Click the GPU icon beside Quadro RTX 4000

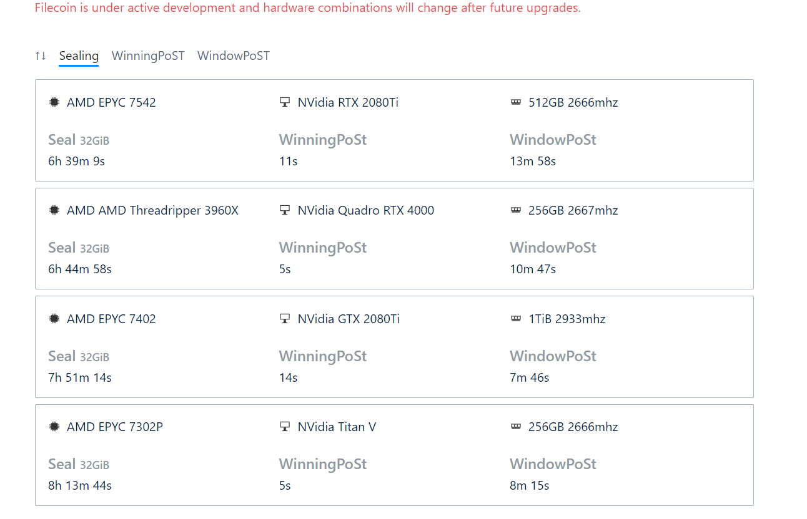pyautogui.click(x=285, y=210)
